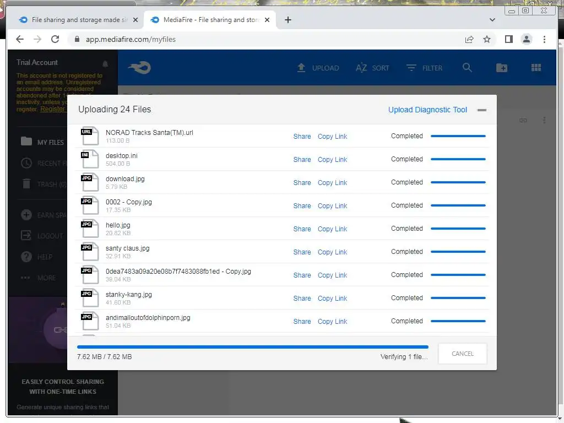Click the share page icon in address bar
This screenshot has height=423, width=564.
click(x=469, y=39)
